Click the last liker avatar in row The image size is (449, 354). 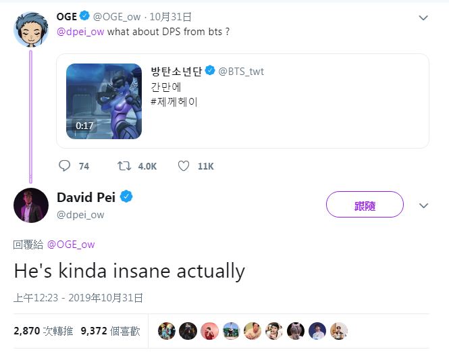tap(339, 331)
